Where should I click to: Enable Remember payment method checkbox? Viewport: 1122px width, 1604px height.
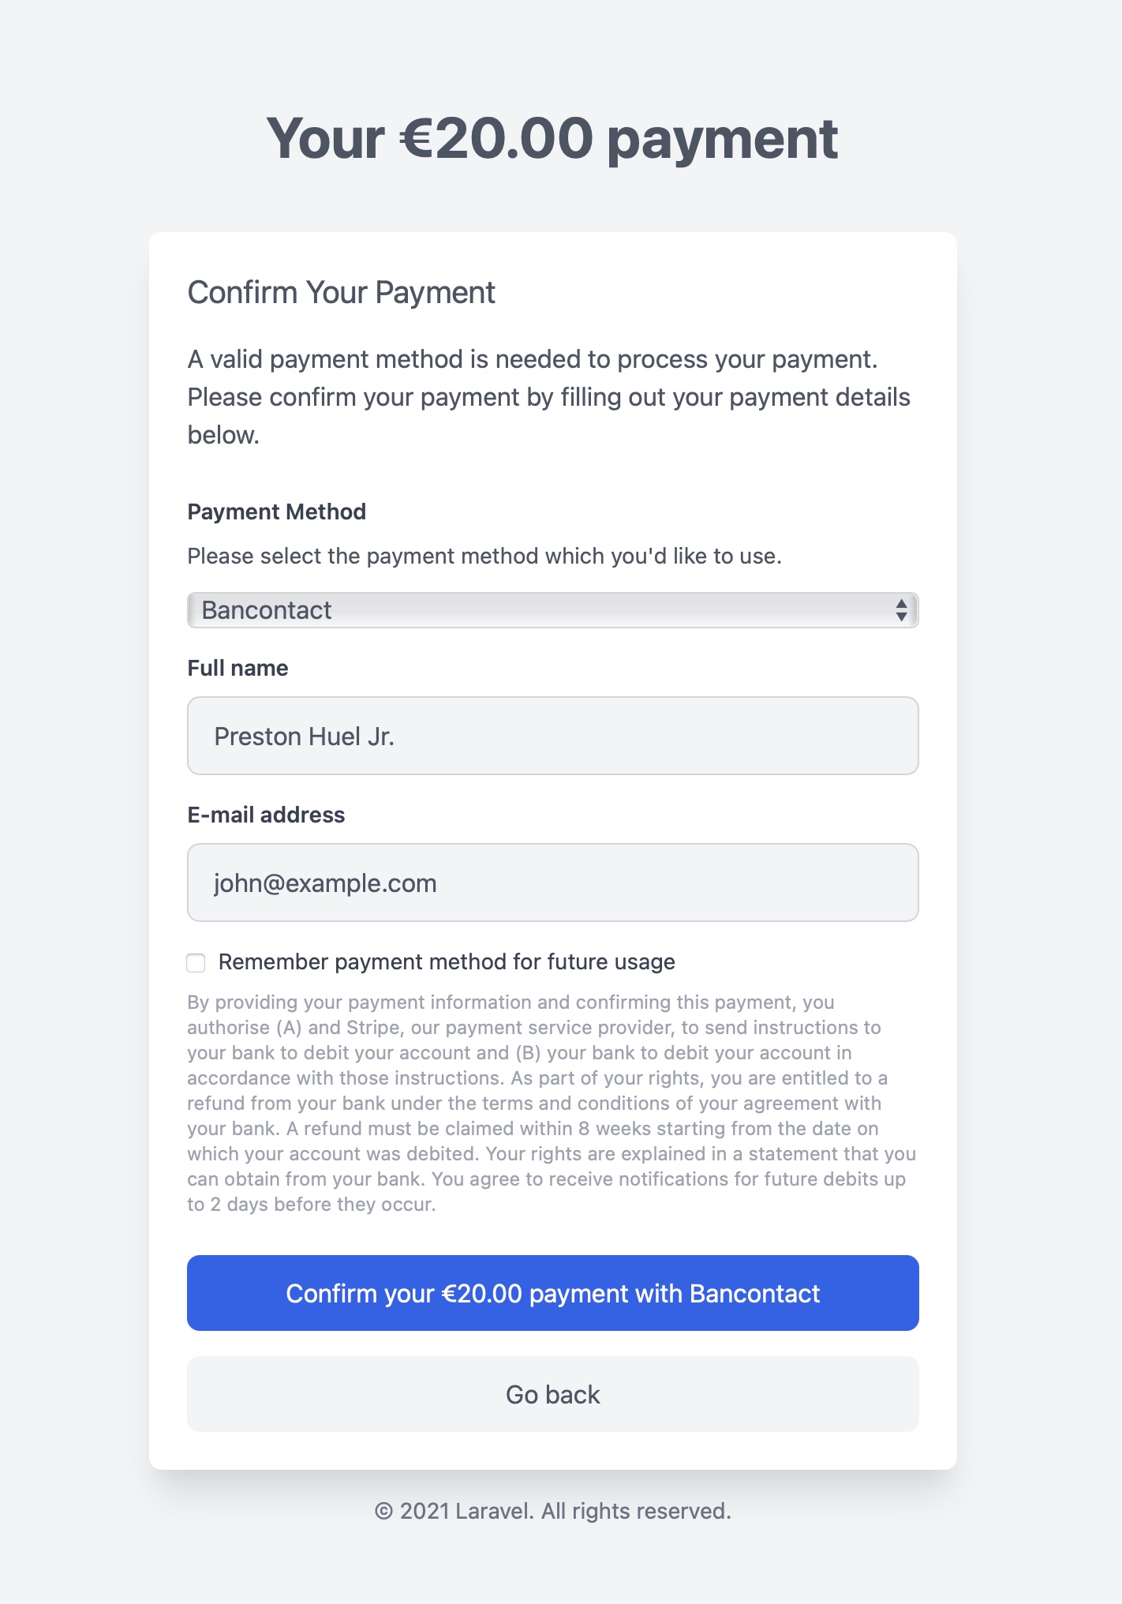[196, 962]
